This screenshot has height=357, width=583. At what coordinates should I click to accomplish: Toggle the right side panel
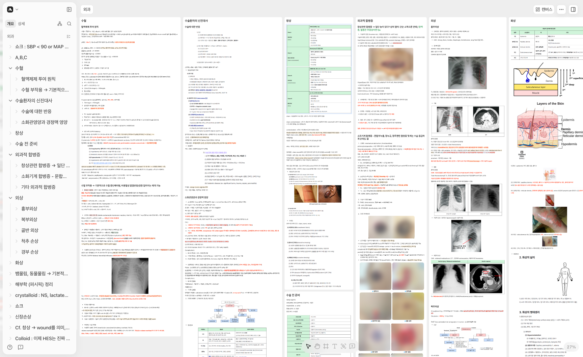573,9
